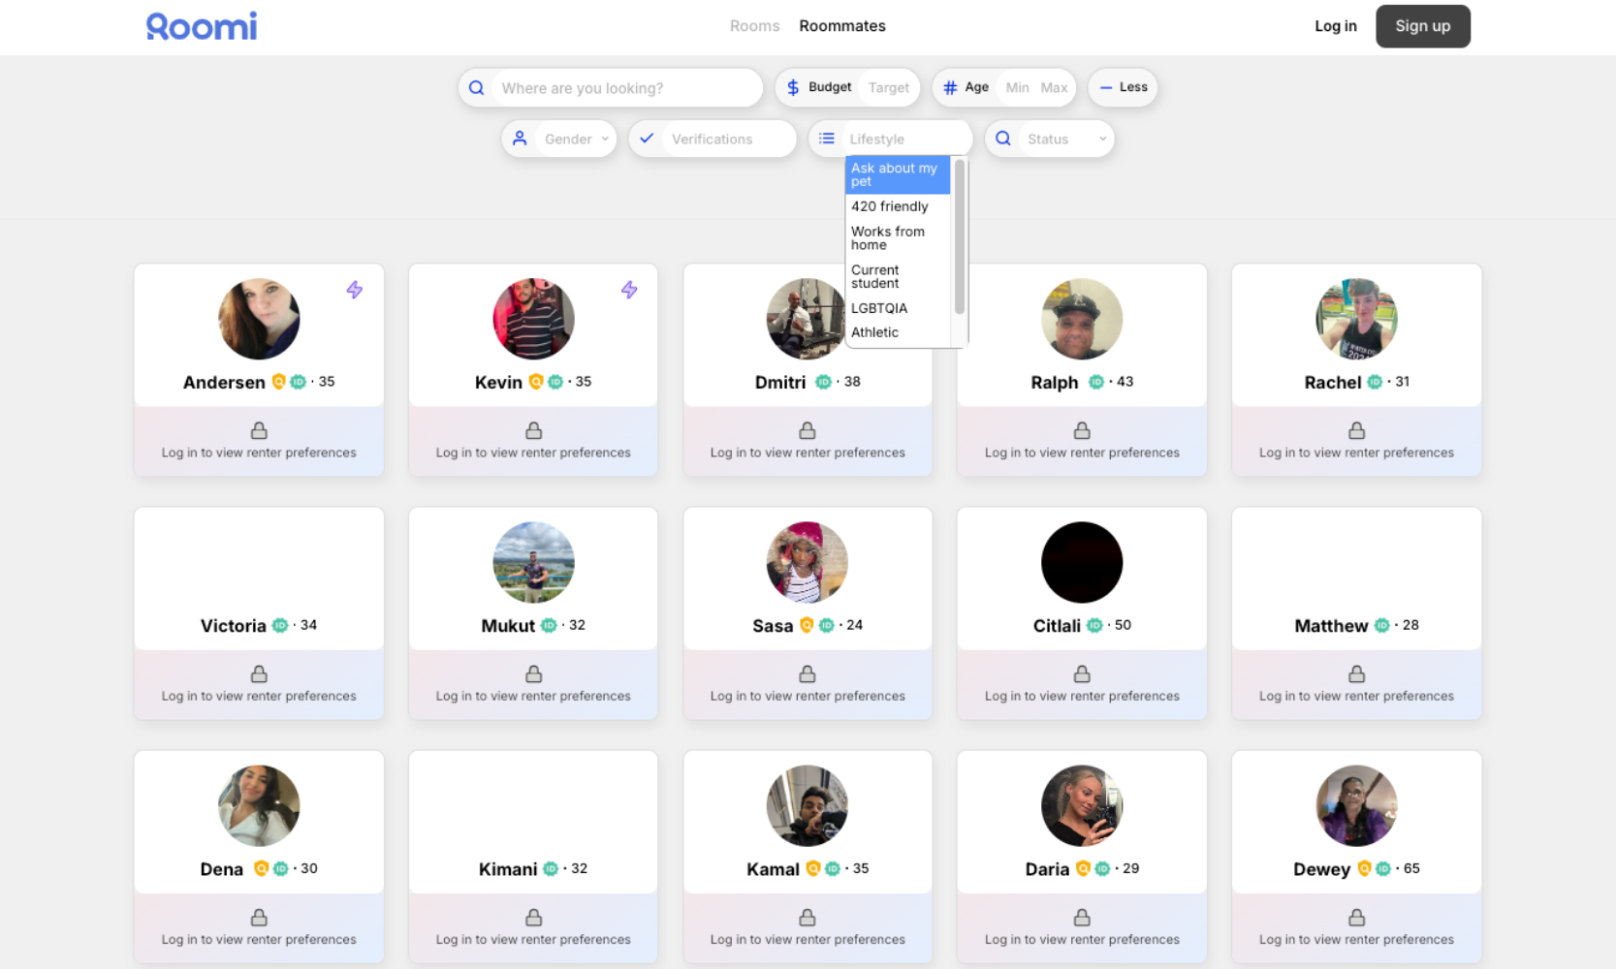Click the lock icon under Mukut
Image resolution: width=1616 pixels, height=969 pixels.
(533, 673)
